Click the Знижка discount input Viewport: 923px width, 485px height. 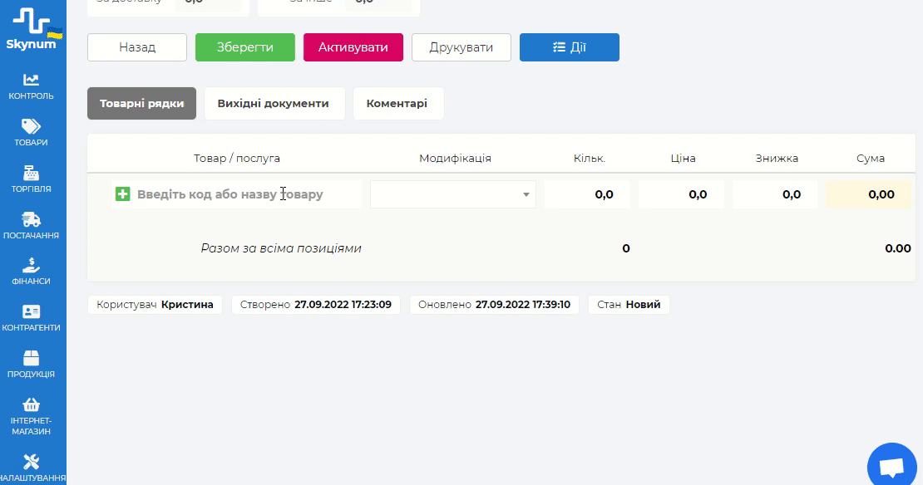(775, 194)
